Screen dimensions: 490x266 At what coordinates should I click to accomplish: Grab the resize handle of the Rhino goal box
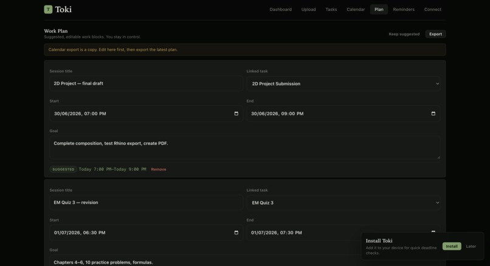point(438,157)
